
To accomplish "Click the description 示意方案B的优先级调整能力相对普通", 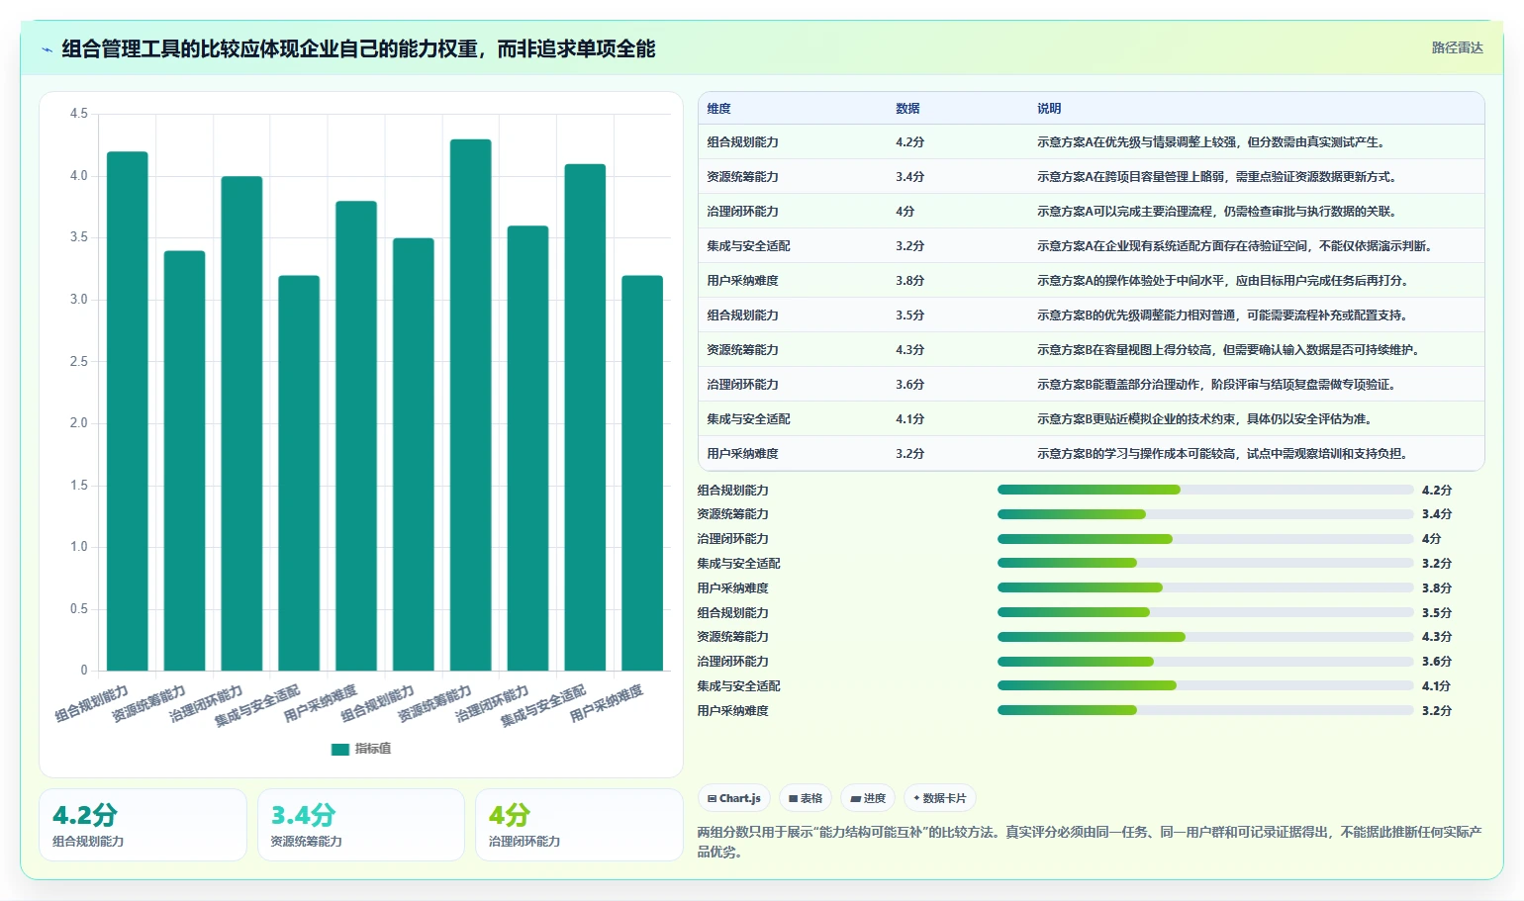I will pos(1222,315).
